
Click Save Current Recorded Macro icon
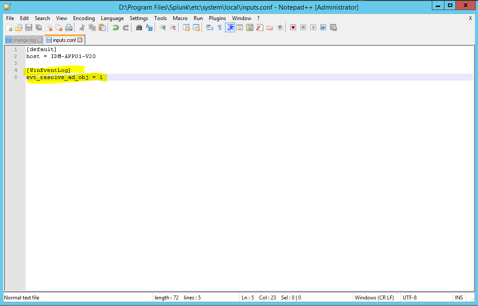(333, 27)
